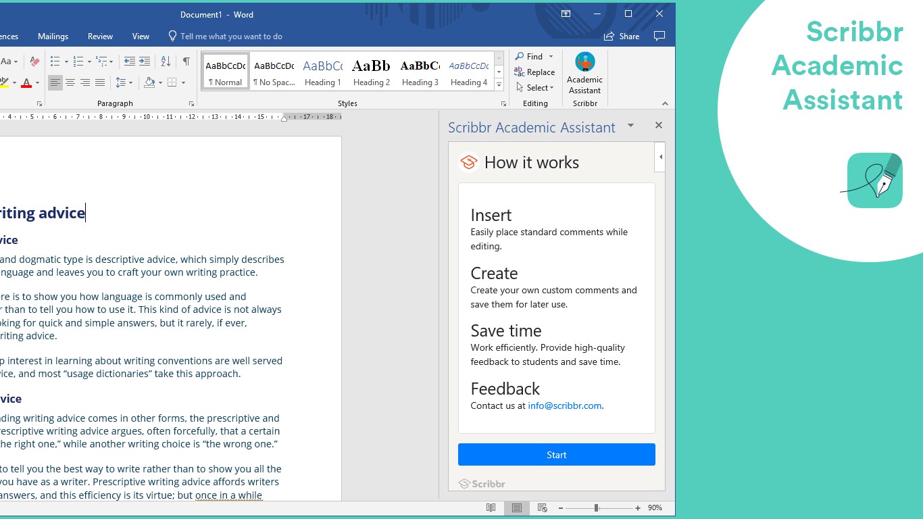The image size is (923, 519).
Task: Click the zoom slider handle
Action: [596, 508]
